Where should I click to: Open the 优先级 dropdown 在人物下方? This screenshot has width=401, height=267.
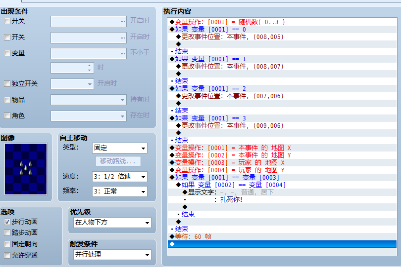tap(112, 223)
